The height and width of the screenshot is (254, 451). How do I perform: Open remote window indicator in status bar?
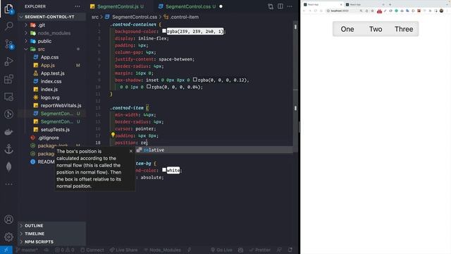pos(6,250)
